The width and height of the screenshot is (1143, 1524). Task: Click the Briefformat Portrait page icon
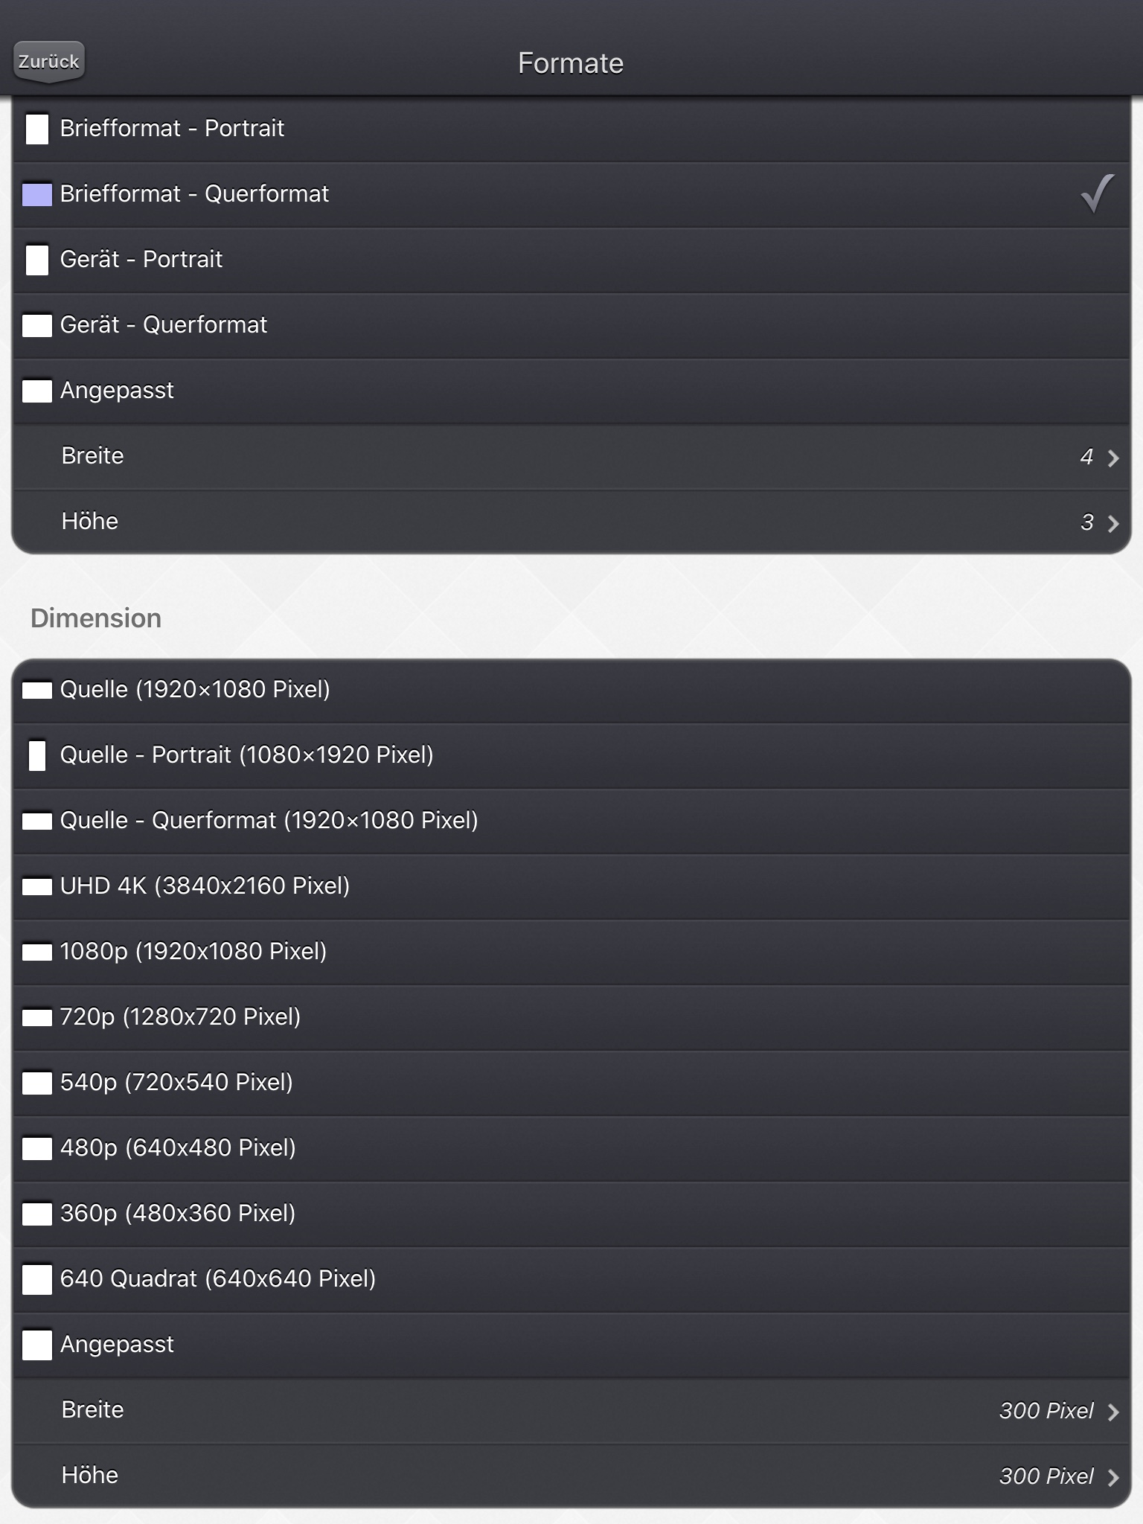point(37,129)
